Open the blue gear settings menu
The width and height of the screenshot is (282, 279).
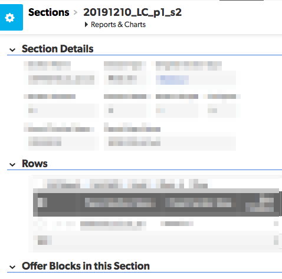tap(11, 18)
